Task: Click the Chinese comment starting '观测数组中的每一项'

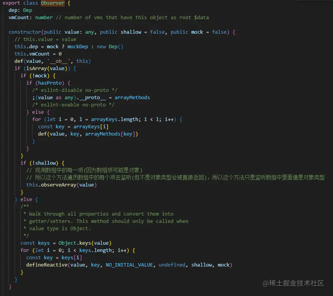Action: (x=84, y=170)
